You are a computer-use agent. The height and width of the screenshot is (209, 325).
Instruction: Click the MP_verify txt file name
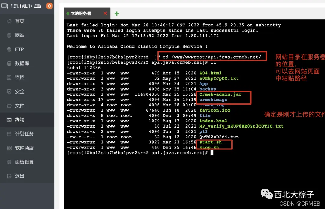click(x=241, y=126)
